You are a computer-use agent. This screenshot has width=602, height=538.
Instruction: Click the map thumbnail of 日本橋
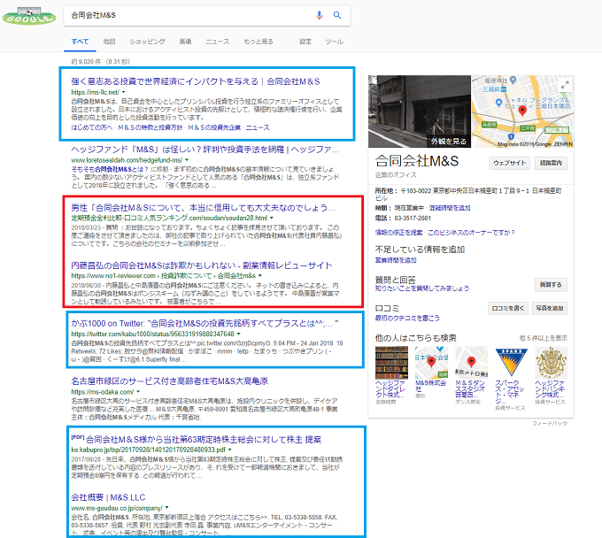click(x=522, y=111)
